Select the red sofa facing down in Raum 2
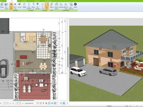This screenshot has width=143, height=107. [23, 57]
